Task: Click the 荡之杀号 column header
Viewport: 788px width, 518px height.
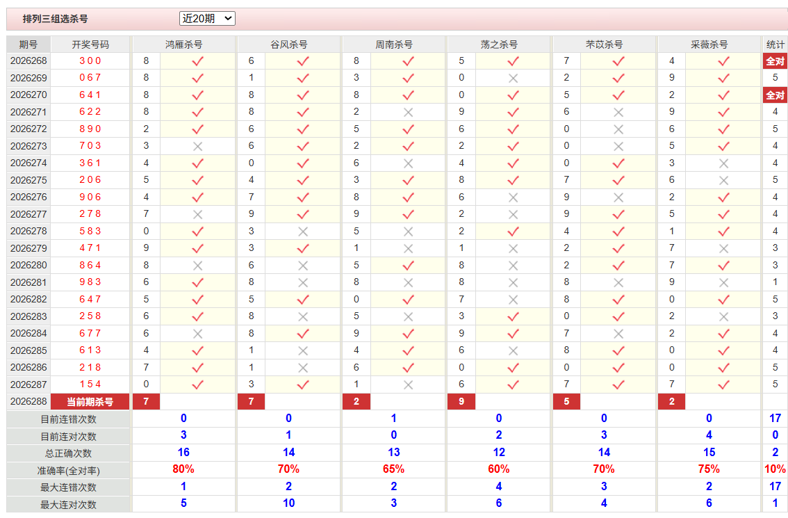Action: point(499,44)
